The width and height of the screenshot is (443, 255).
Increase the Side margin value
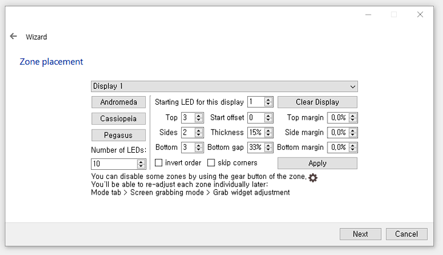(x=352, y=130)
